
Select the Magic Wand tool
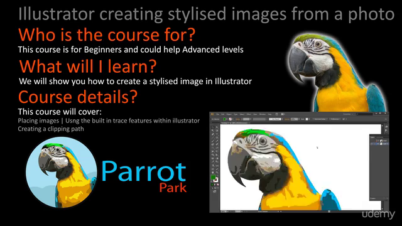point(212,131)
